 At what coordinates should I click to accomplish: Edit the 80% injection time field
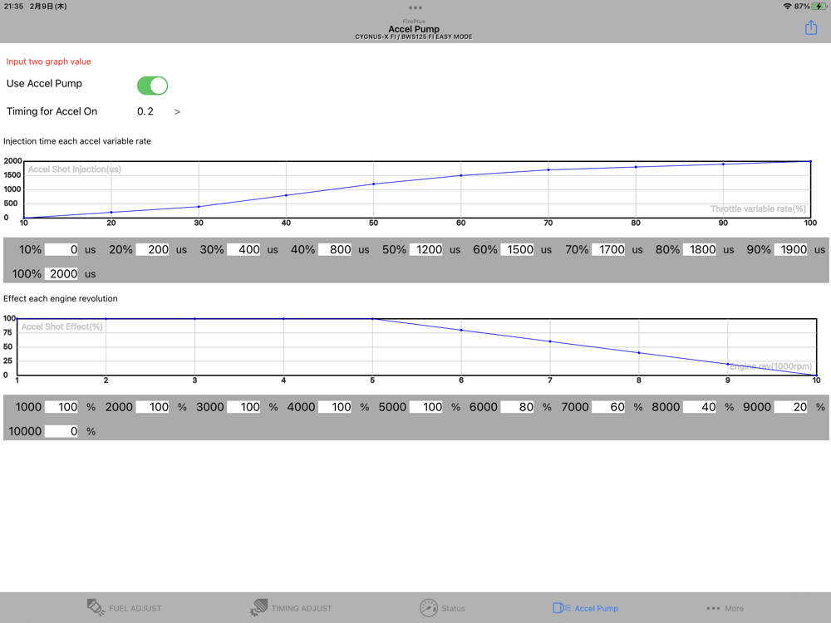[699, 249]
